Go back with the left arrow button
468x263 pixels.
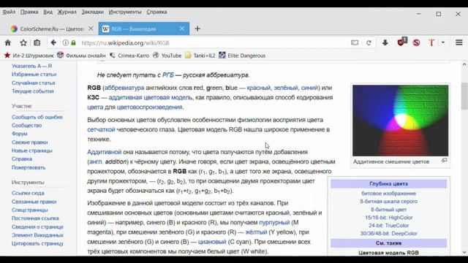click(53, 42)
